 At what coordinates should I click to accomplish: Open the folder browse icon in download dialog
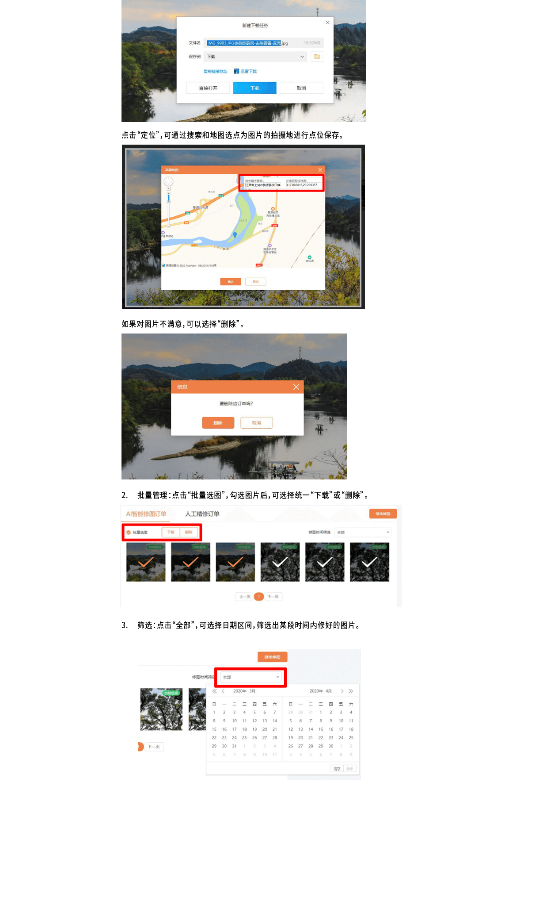coord(317,57)
